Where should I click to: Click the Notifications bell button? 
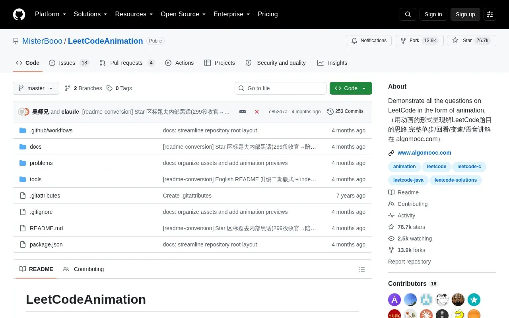pyautogui.click(x=369, y=41)
